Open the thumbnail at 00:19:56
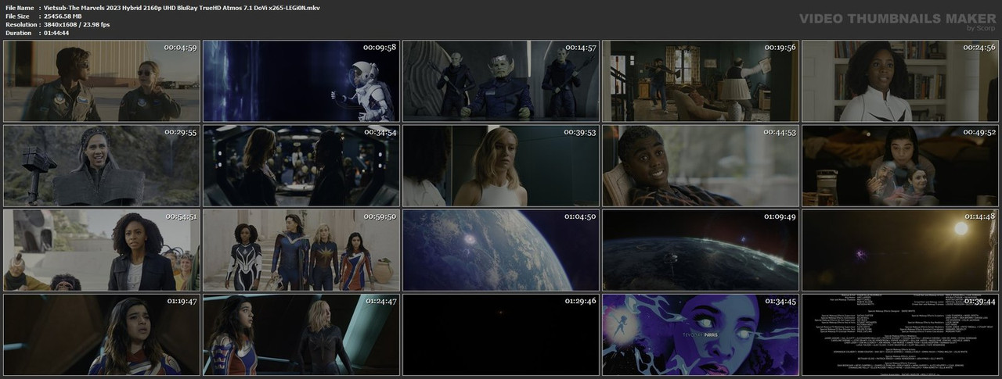The image size is (1002, 379). coord(701,80)
